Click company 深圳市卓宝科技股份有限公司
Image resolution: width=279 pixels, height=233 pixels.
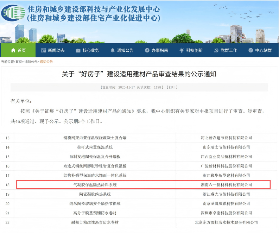(x=226, y=213)
